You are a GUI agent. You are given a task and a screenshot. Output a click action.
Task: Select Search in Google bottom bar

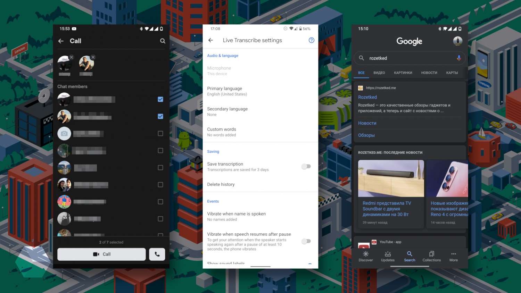pyautogui.click(x=410, y=257)
